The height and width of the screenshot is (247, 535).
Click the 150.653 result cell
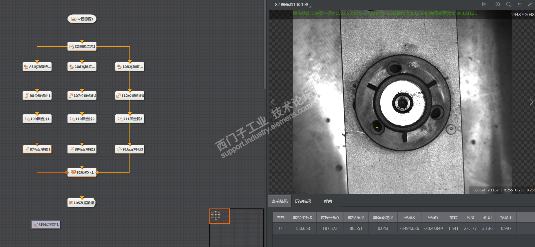302,228
